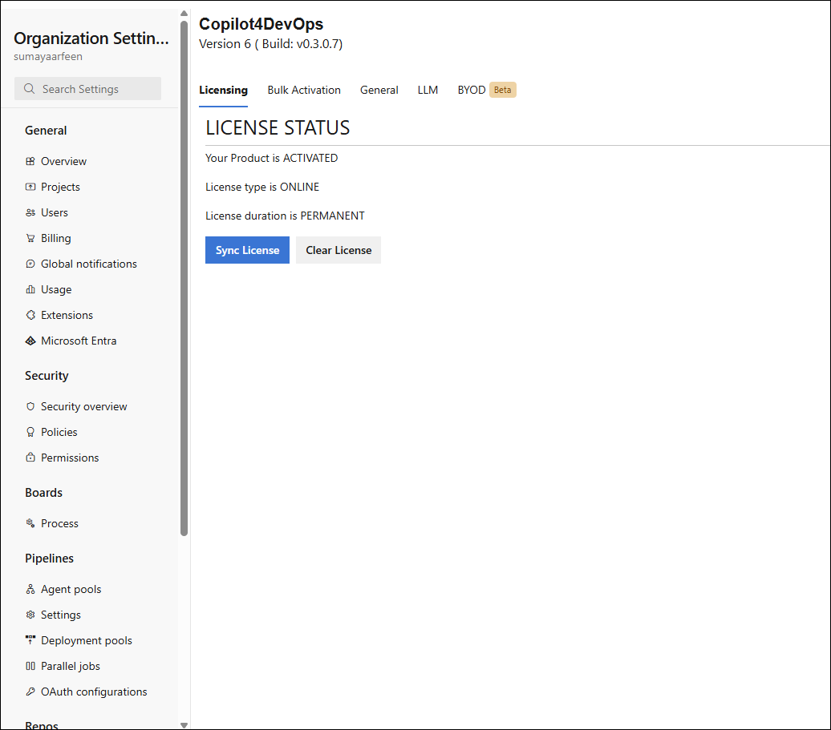Viewport: 831px width, 730px height.
Task: Open Overview in the sidebar
Action: pyautogui.click(x=63, y=161)
